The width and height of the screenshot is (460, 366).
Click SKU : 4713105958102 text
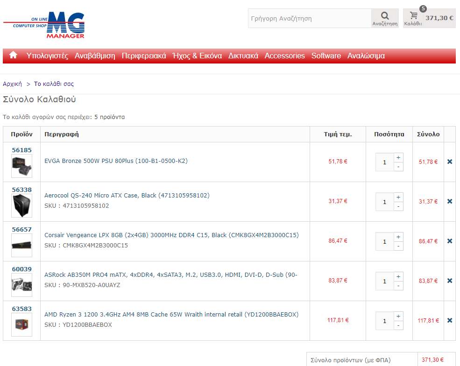click(x=77, y=205)
